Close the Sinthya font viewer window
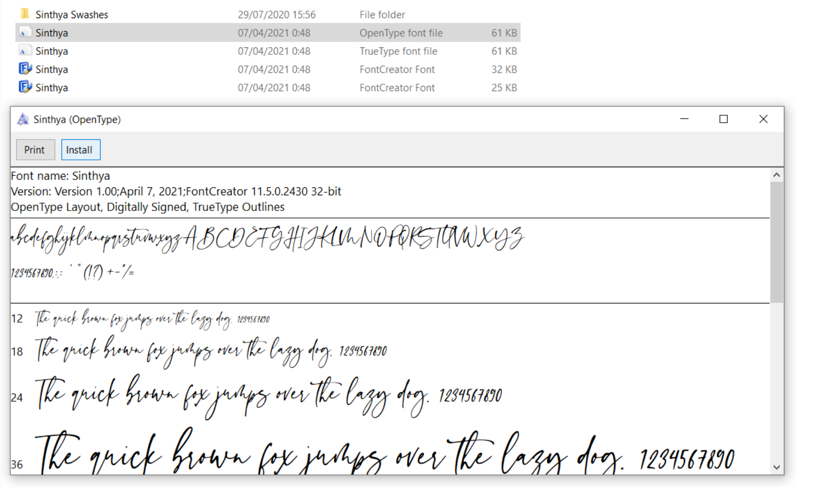This screenshot has width=817, height=488. tap(764, 119)
